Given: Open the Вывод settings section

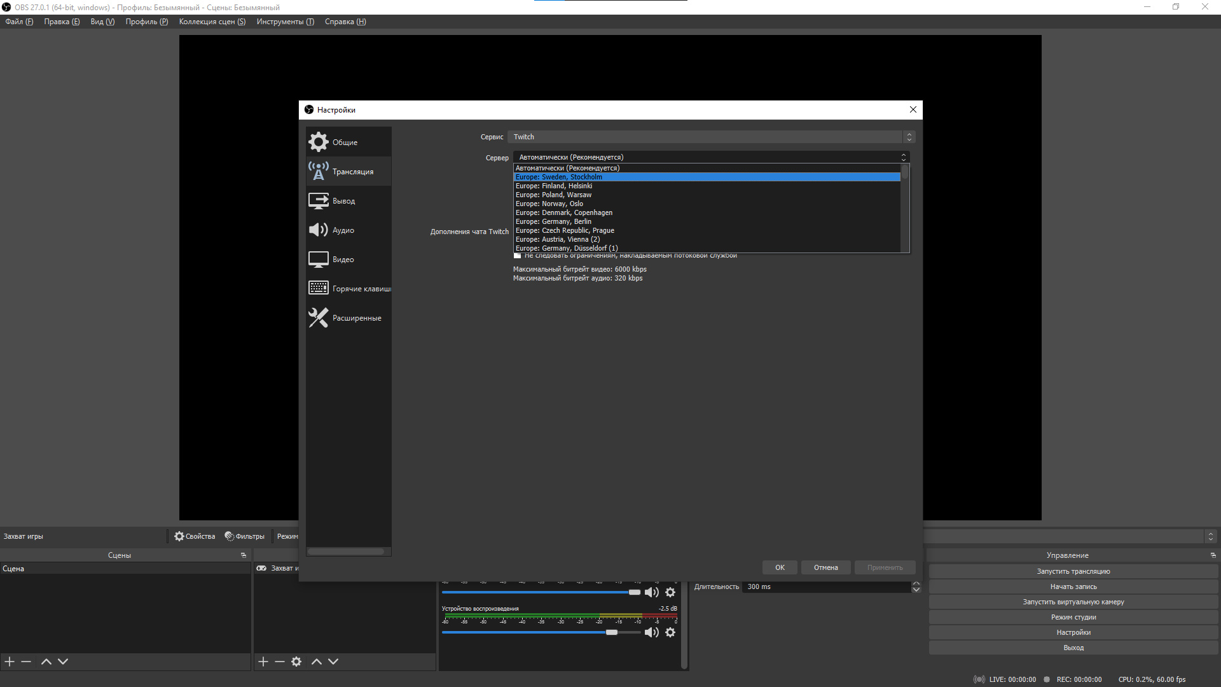Looking at the screenshot, I should (348, 200).
